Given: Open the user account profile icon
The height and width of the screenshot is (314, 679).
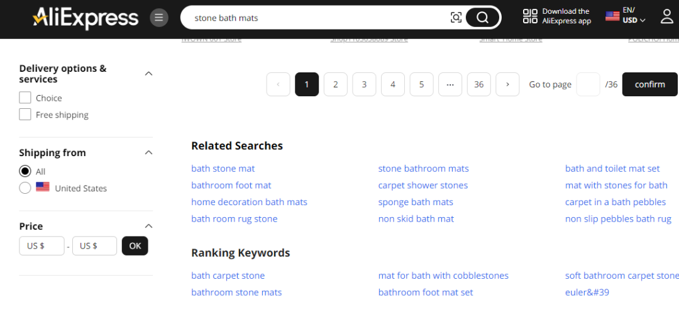Looking at the screenshot, I should 667,17.
